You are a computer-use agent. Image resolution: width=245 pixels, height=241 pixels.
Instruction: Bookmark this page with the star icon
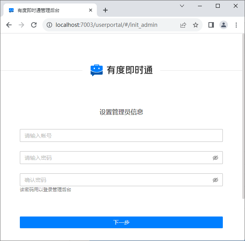[196, 25]
